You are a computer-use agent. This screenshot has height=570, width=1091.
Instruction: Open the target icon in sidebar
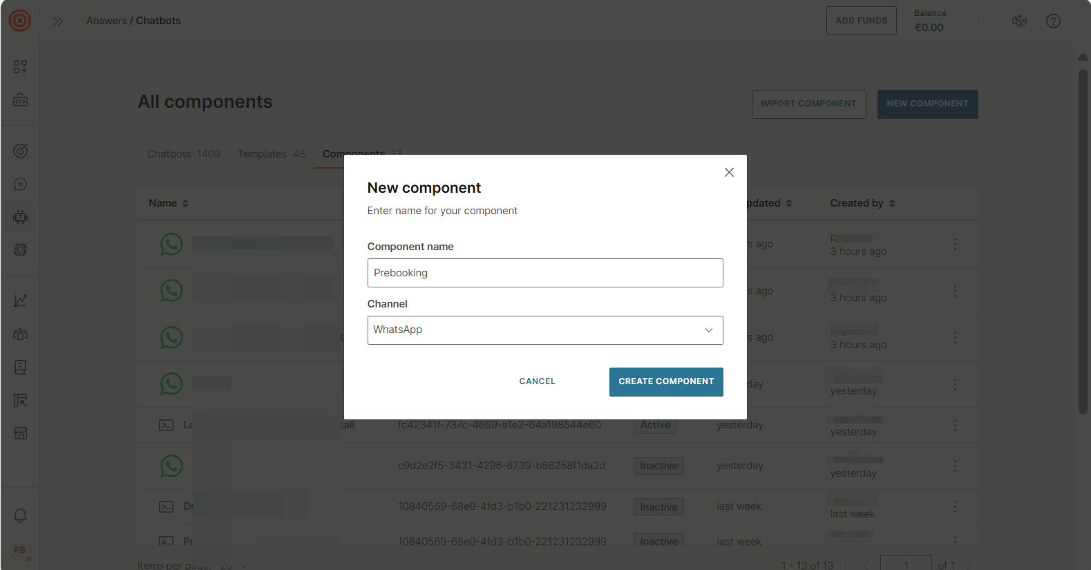(20, 151)
